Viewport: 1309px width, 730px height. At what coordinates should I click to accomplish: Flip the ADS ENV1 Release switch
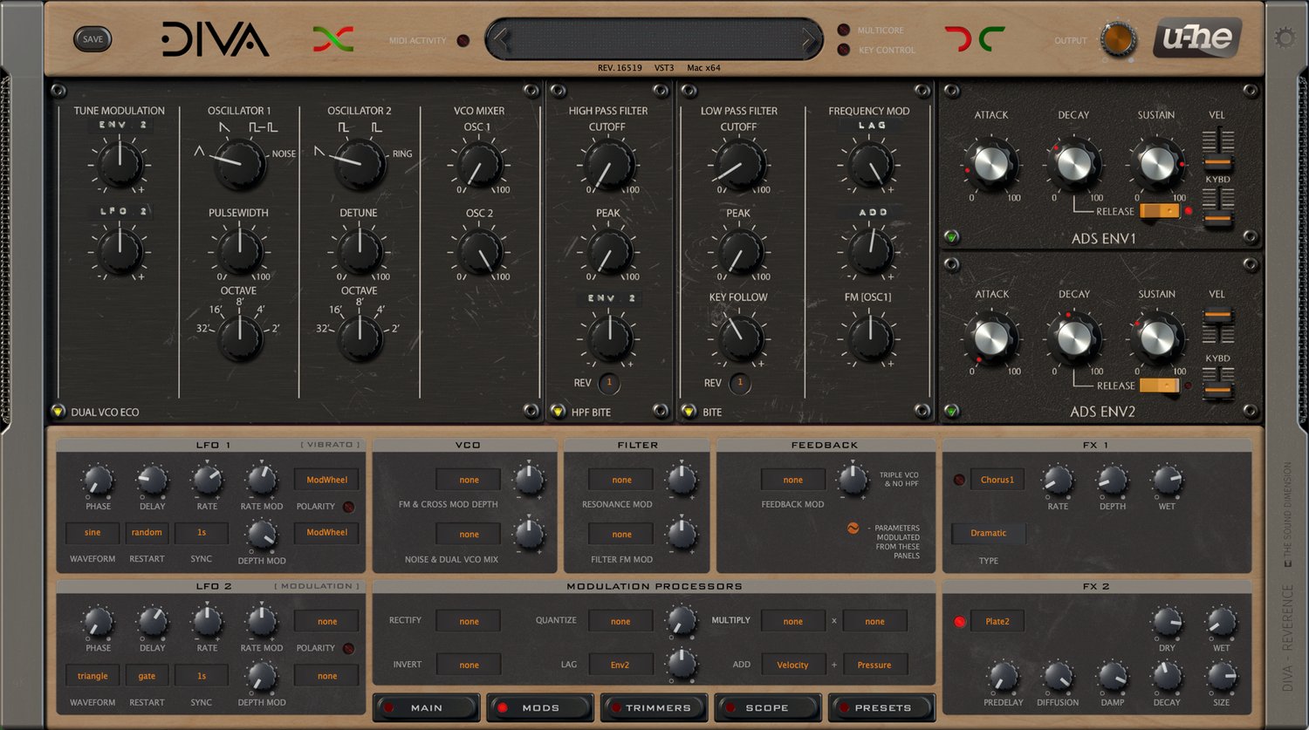1160,210
